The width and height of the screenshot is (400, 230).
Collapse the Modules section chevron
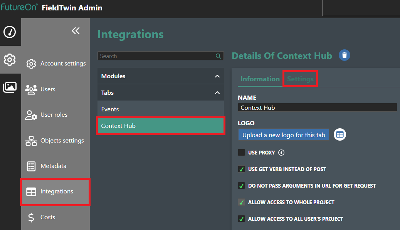pyautogui.click(x=217, y=76)
